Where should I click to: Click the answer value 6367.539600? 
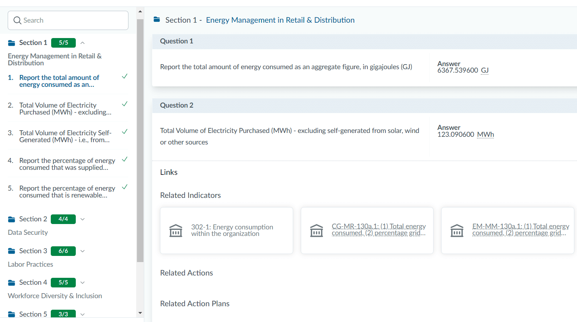pos(458,70)
